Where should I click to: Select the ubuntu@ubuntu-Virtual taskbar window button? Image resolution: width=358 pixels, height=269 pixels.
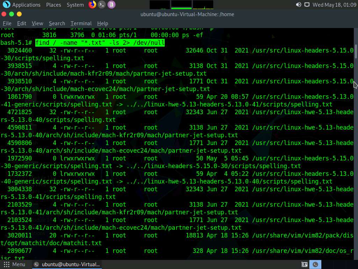[x=67, y=264]
